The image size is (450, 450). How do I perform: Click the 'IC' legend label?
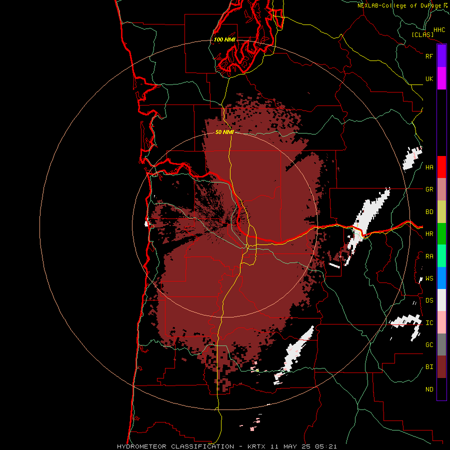point(429,323)
